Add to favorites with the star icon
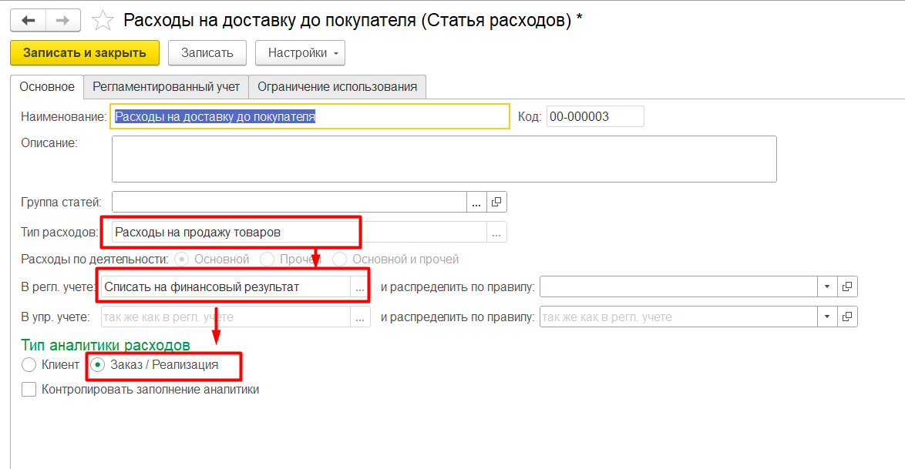 click(x=103, y=21)
